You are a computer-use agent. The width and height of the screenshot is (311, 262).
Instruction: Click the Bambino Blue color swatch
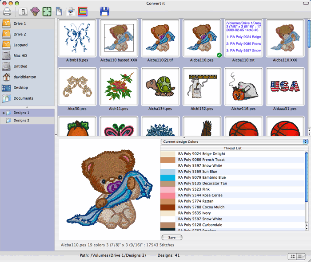click(x=168, y=178)
